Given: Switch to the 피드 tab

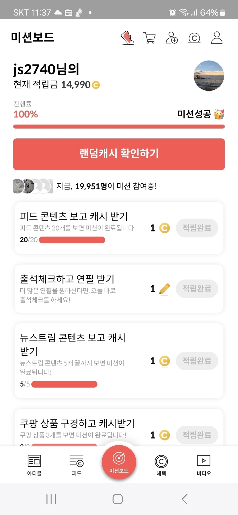Looking at the screenshot, I should tap(77, 465).
